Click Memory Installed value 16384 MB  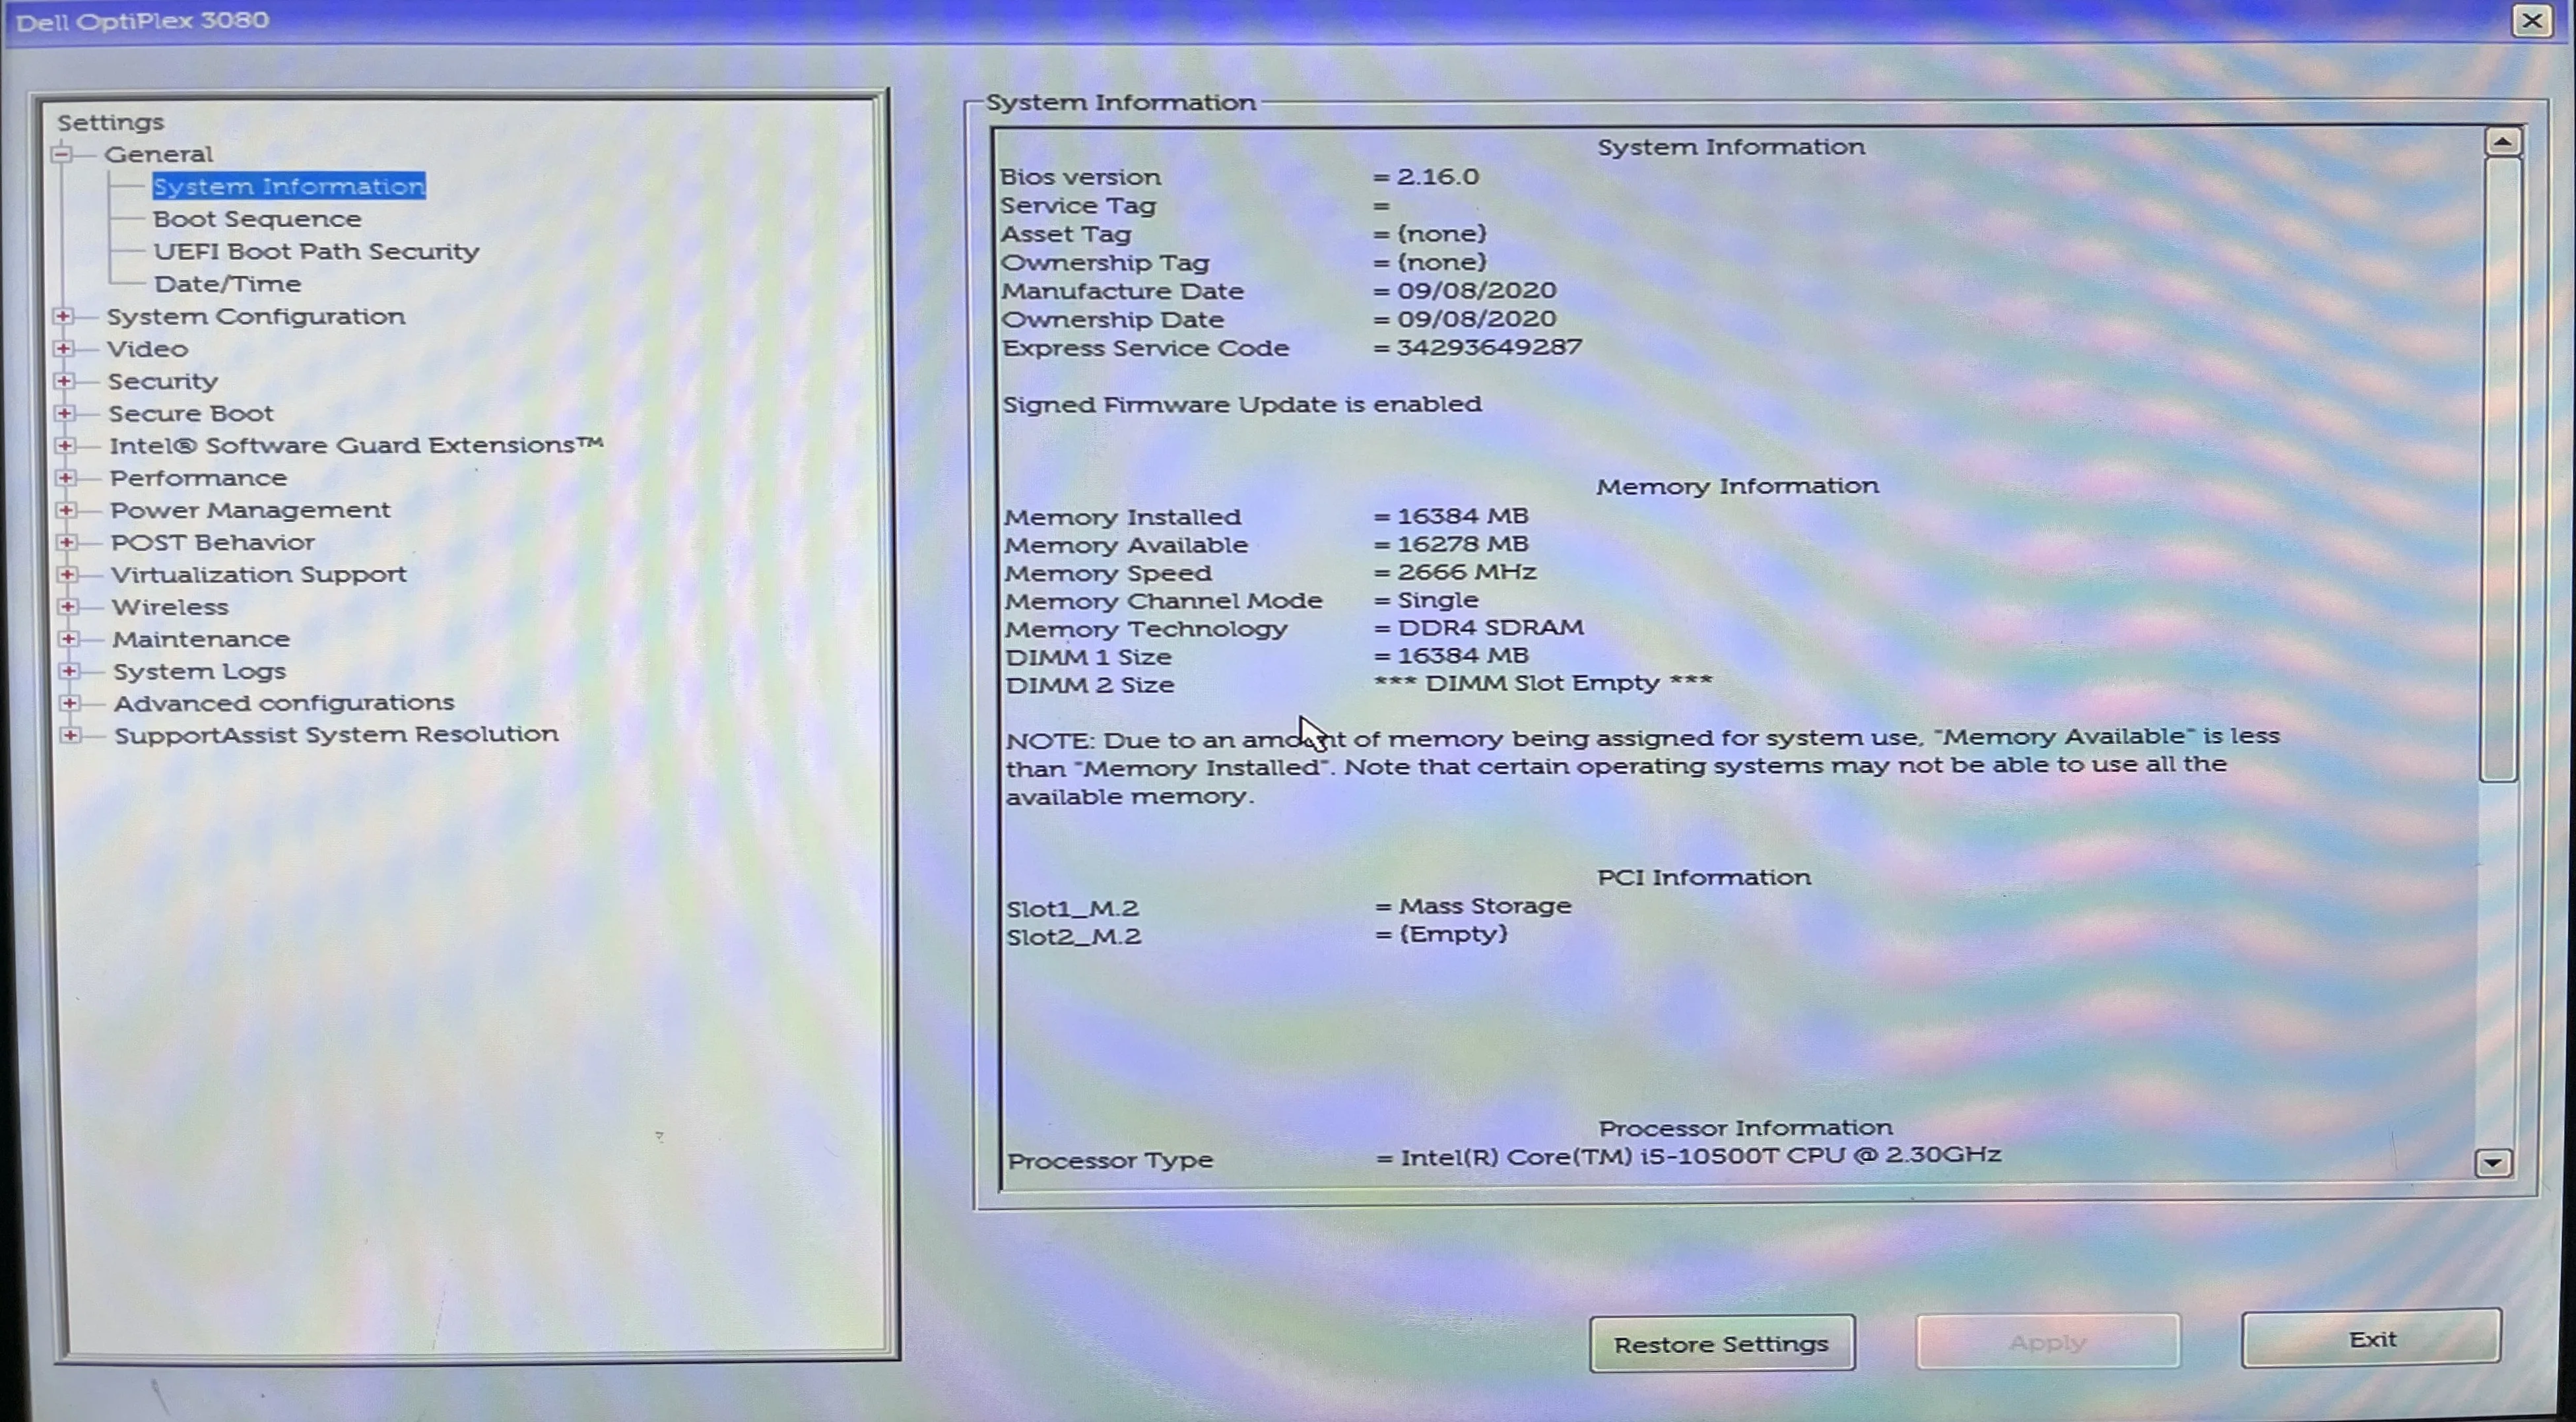[1462, 515]
